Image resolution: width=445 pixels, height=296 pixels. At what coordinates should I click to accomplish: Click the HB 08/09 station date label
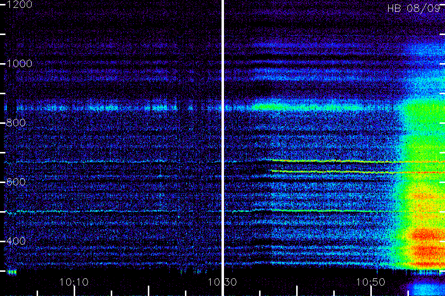[x=414, y=8]
